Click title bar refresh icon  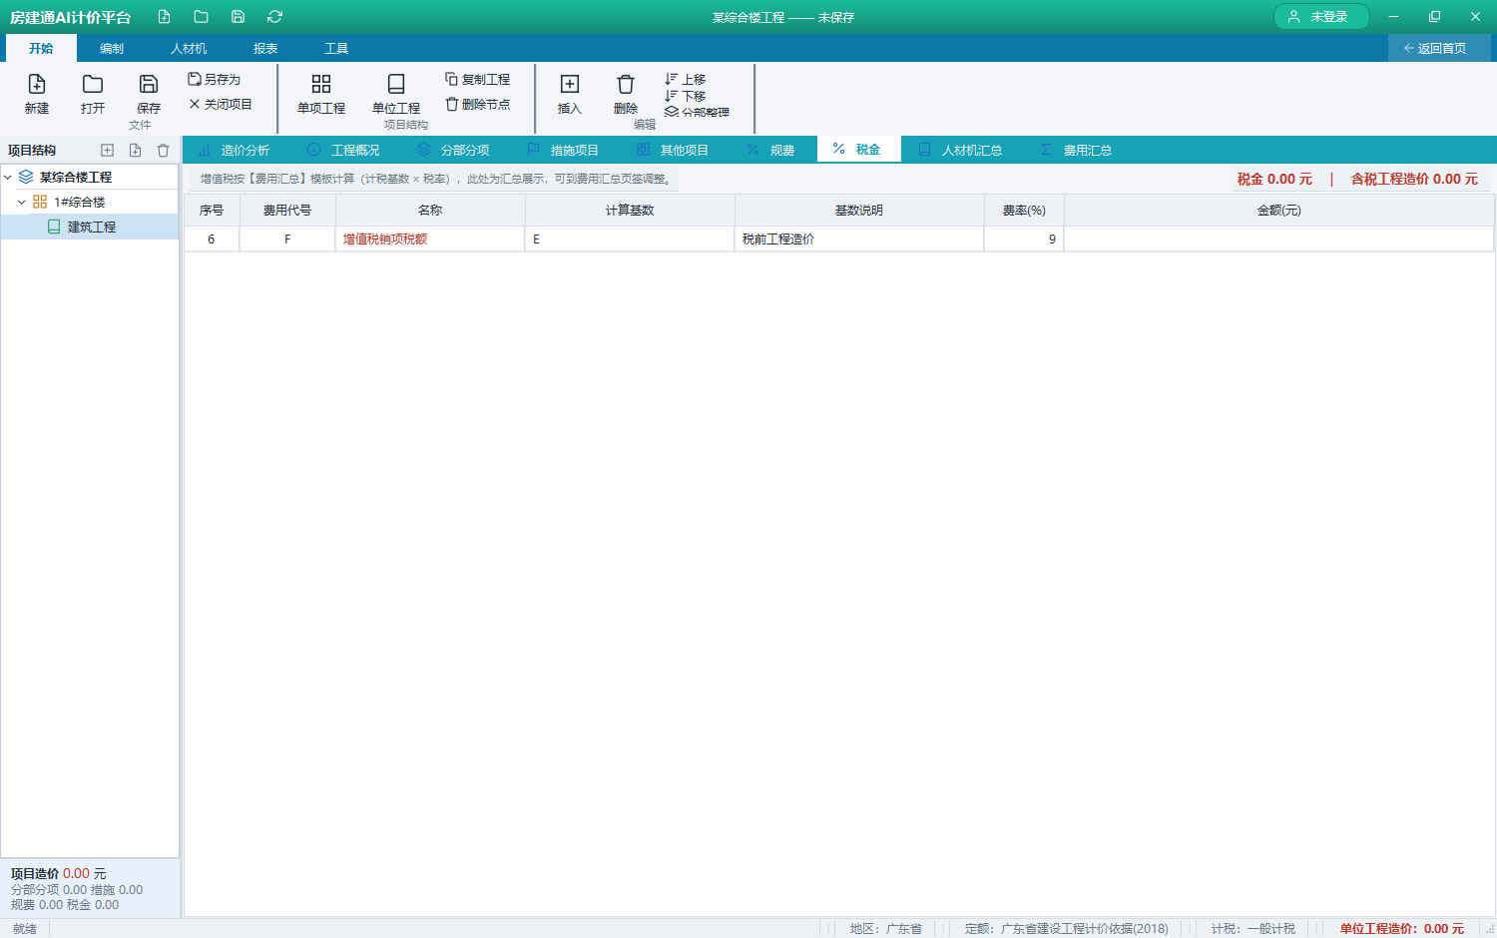click(x=274, y=17)
